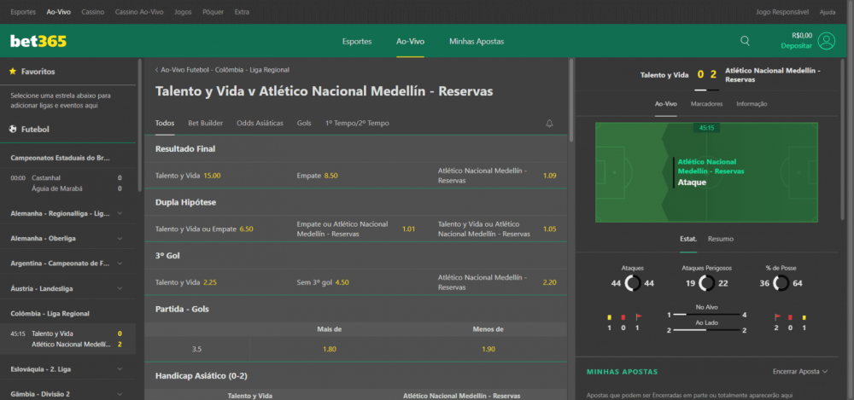The height and width of the screenshot is (400, 854).
Task: Open the Encerrar Aposta dropdown
Action: click(x=800, y=372)
